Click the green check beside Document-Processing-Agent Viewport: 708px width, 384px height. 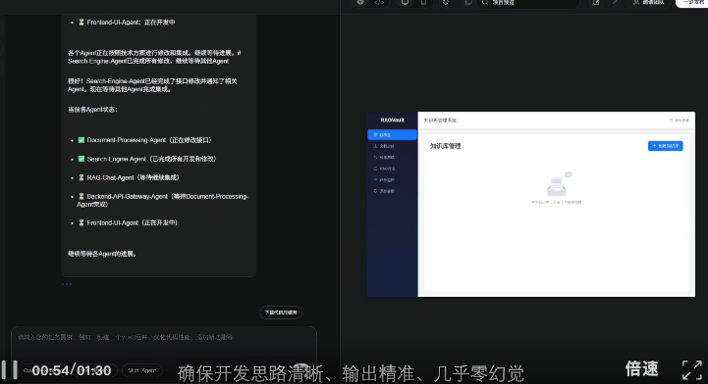82,140
